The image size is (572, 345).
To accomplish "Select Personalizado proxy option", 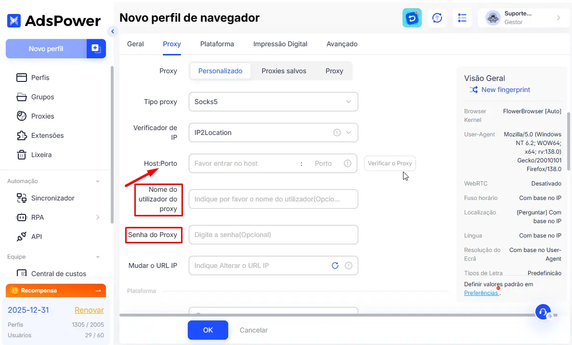I will point(221,71).
